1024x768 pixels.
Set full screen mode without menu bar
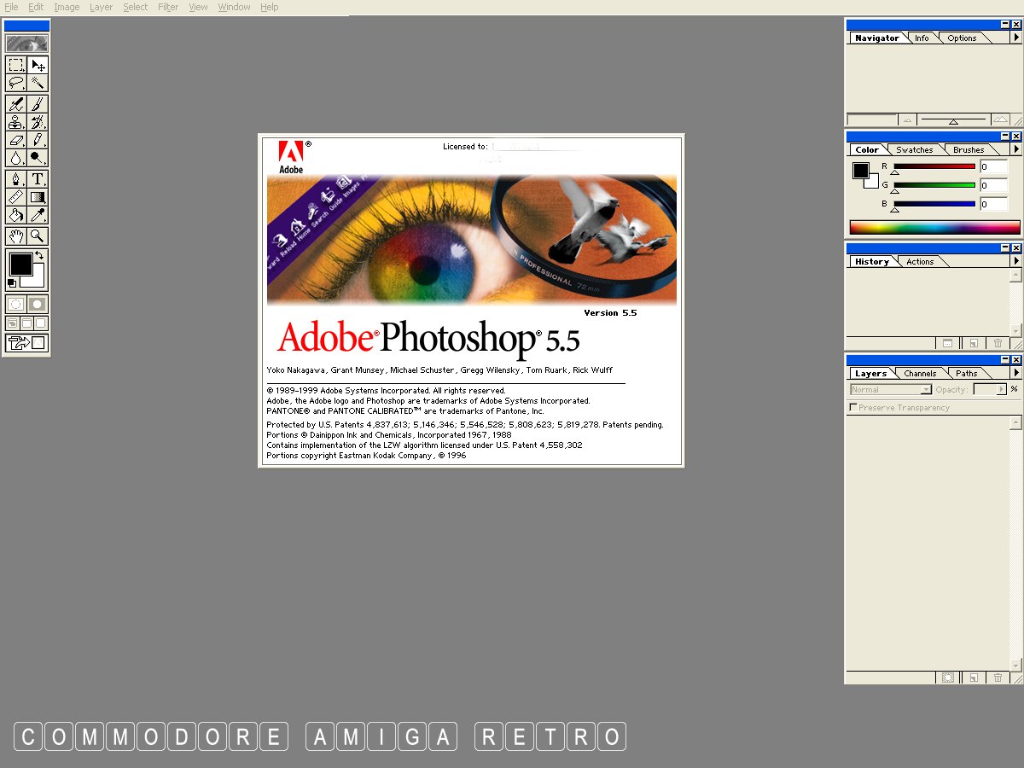[41, 323]
